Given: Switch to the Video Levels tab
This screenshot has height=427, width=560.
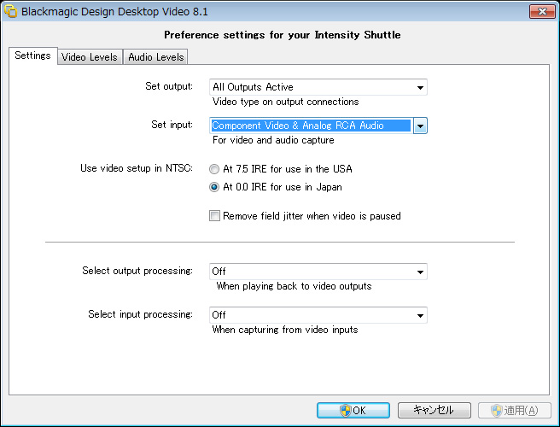Looking at the screenshot, I should pyautogui.click(x=90, y=57).
